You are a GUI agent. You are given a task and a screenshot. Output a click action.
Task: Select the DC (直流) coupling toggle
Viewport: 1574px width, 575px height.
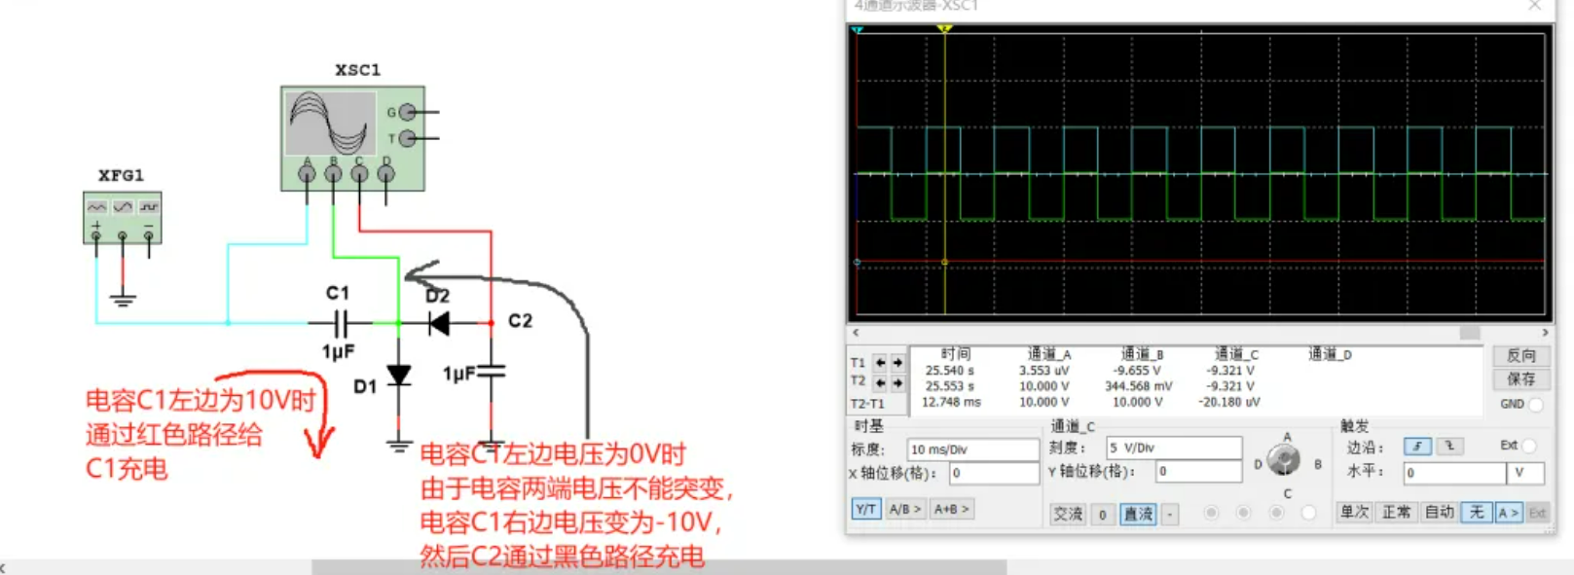(x=1138, y=514)
